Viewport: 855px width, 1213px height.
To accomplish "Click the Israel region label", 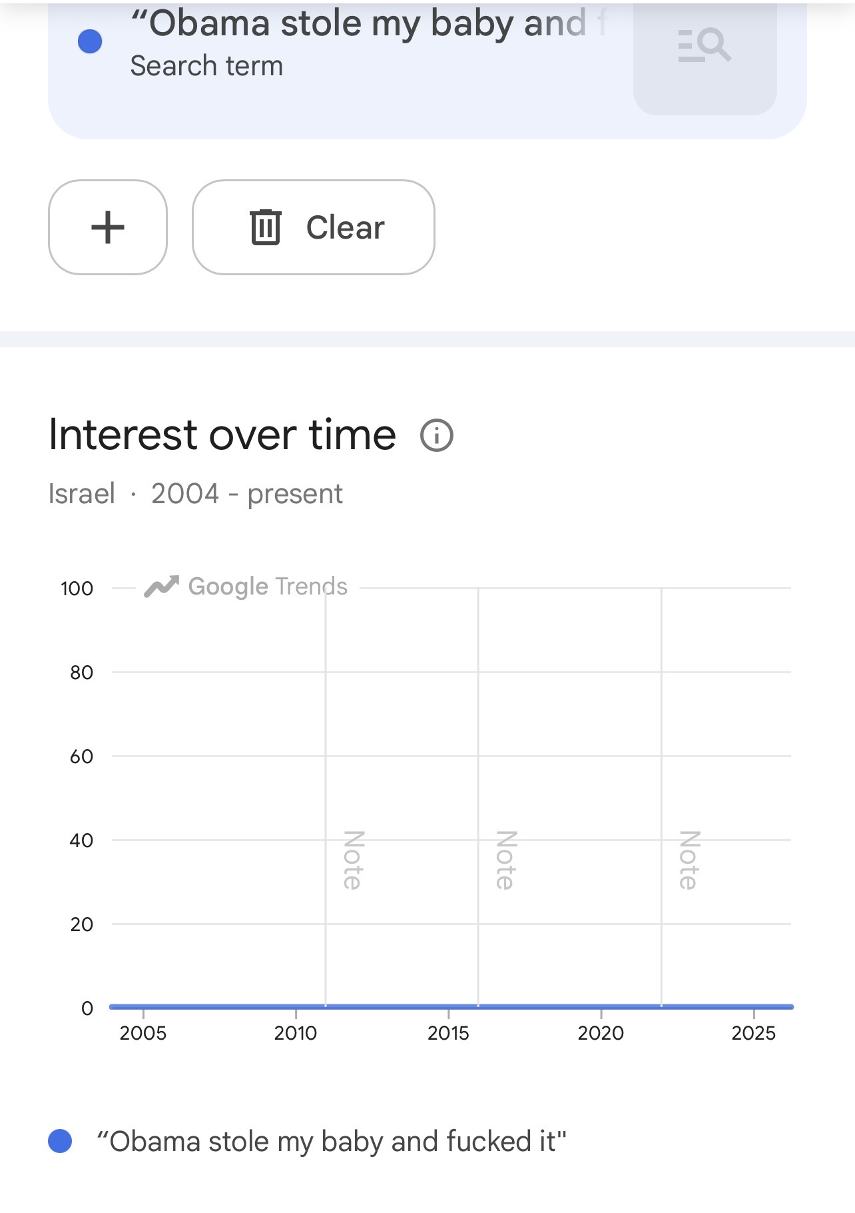I will [82, 494].
